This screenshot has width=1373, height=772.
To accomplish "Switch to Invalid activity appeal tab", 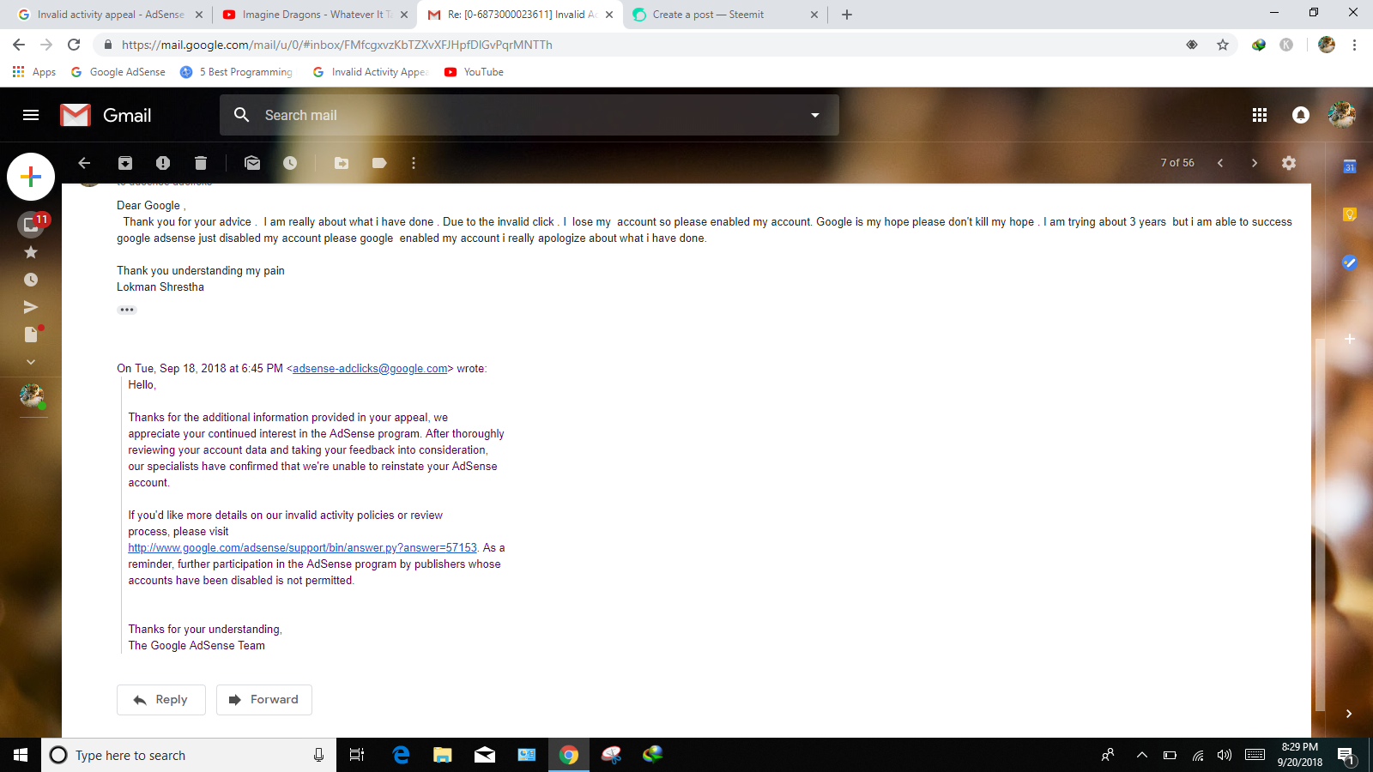I will click(x=111, y=15).
